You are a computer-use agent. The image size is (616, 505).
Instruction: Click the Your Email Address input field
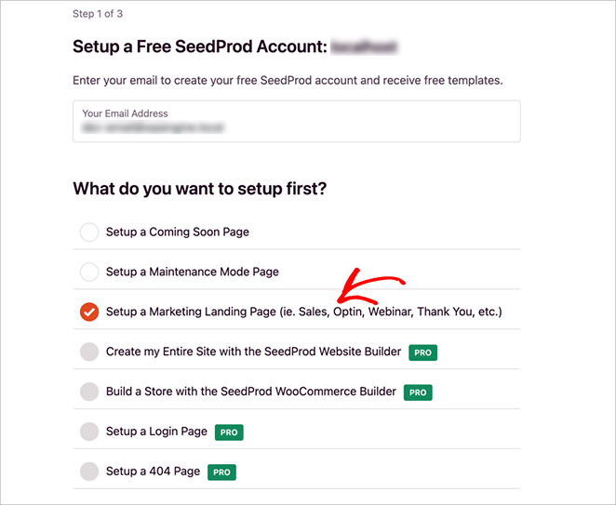(296, 122)
